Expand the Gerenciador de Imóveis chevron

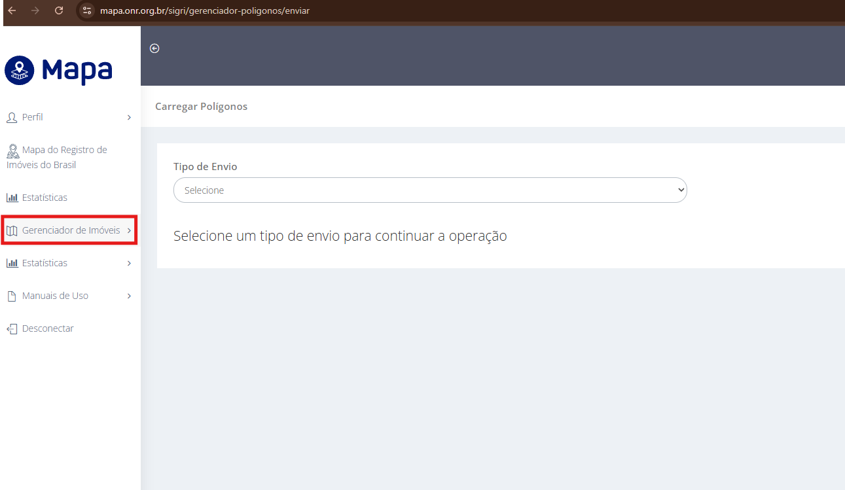[129, 230]
